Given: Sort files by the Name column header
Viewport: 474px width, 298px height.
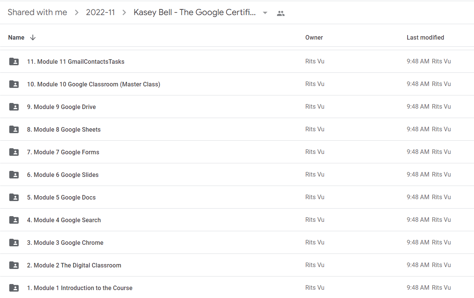Looking at the screenshot, I should [16, 37].
